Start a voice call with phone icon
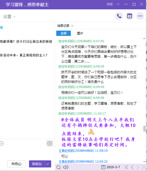The height and width of the screenshot is (171, 147). pos(119,16)
